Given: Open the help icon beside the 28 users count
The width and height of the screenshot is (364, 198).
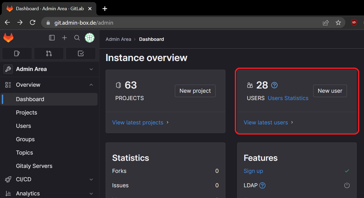Looking at the screenshot, I should (x=274, y=85).
